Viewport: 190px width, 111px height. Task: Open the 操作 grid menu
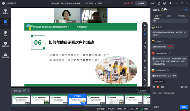coord(184,87)
